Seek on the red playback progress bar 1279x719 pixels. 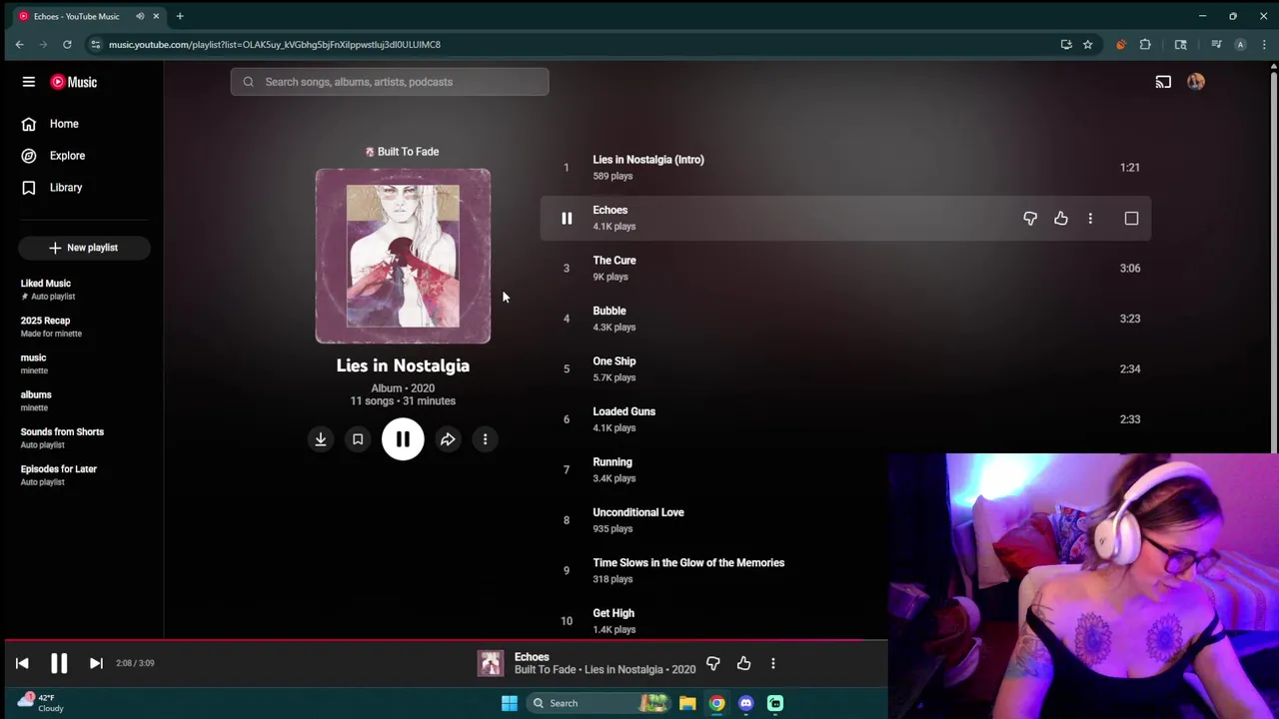click(x=444, y=640)
